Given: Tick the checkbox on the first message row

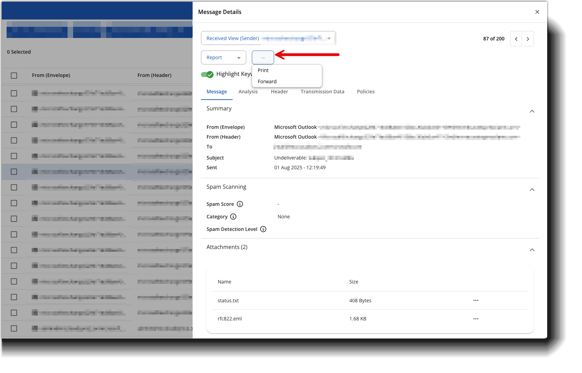Looking at the screenshot, I should (14, 93).
